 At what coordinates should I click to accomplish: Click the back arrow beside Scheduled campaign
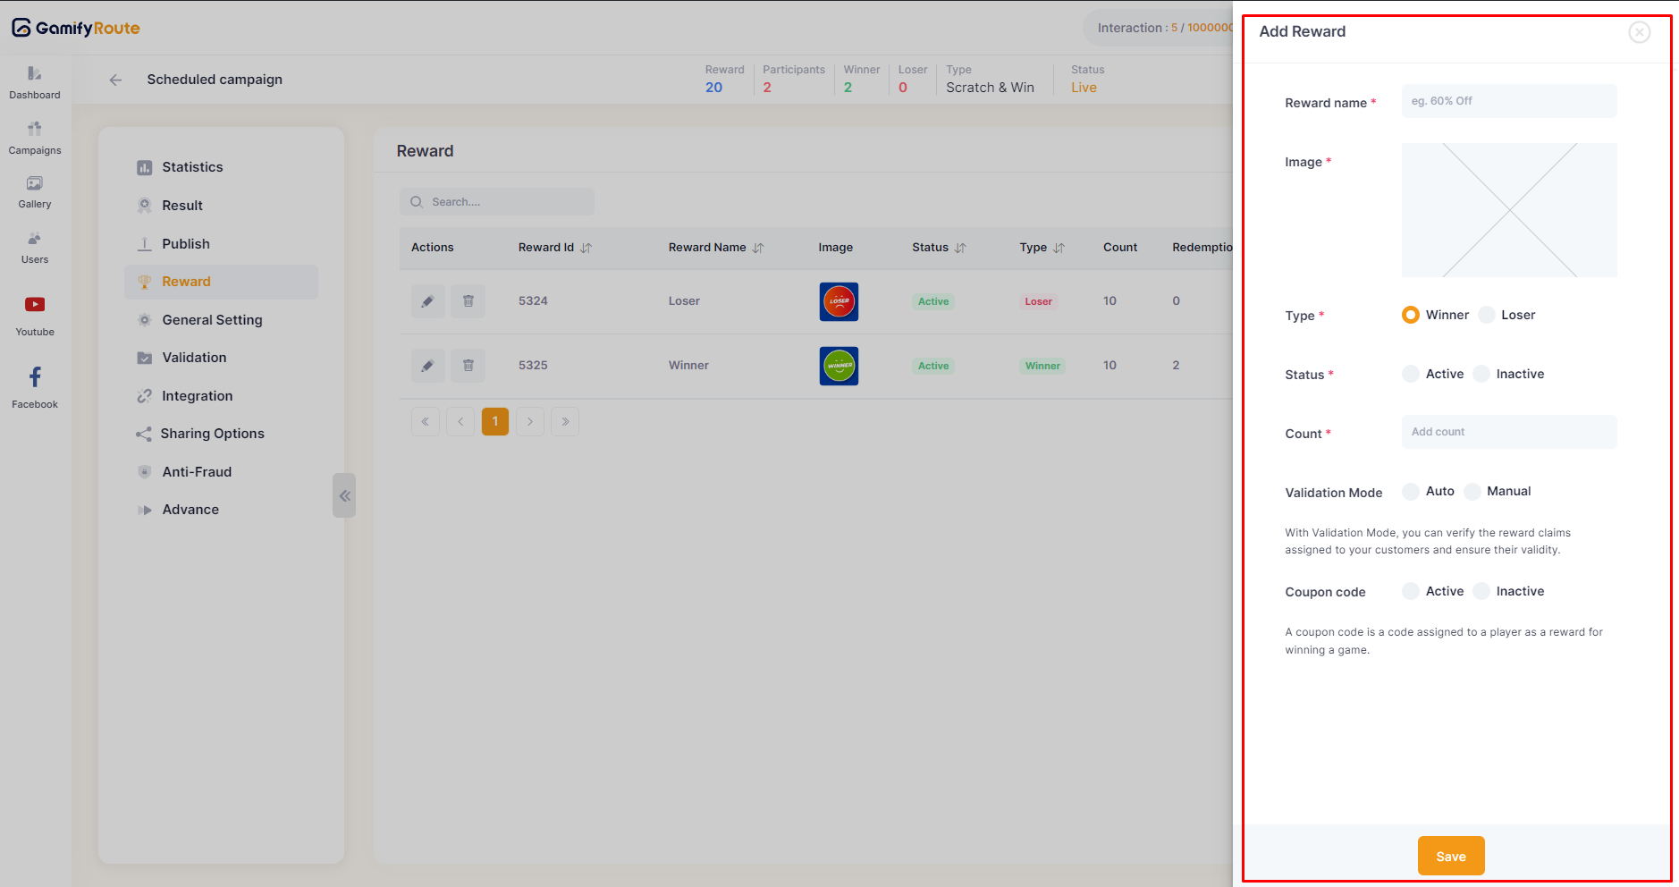[x=115, y=80]
